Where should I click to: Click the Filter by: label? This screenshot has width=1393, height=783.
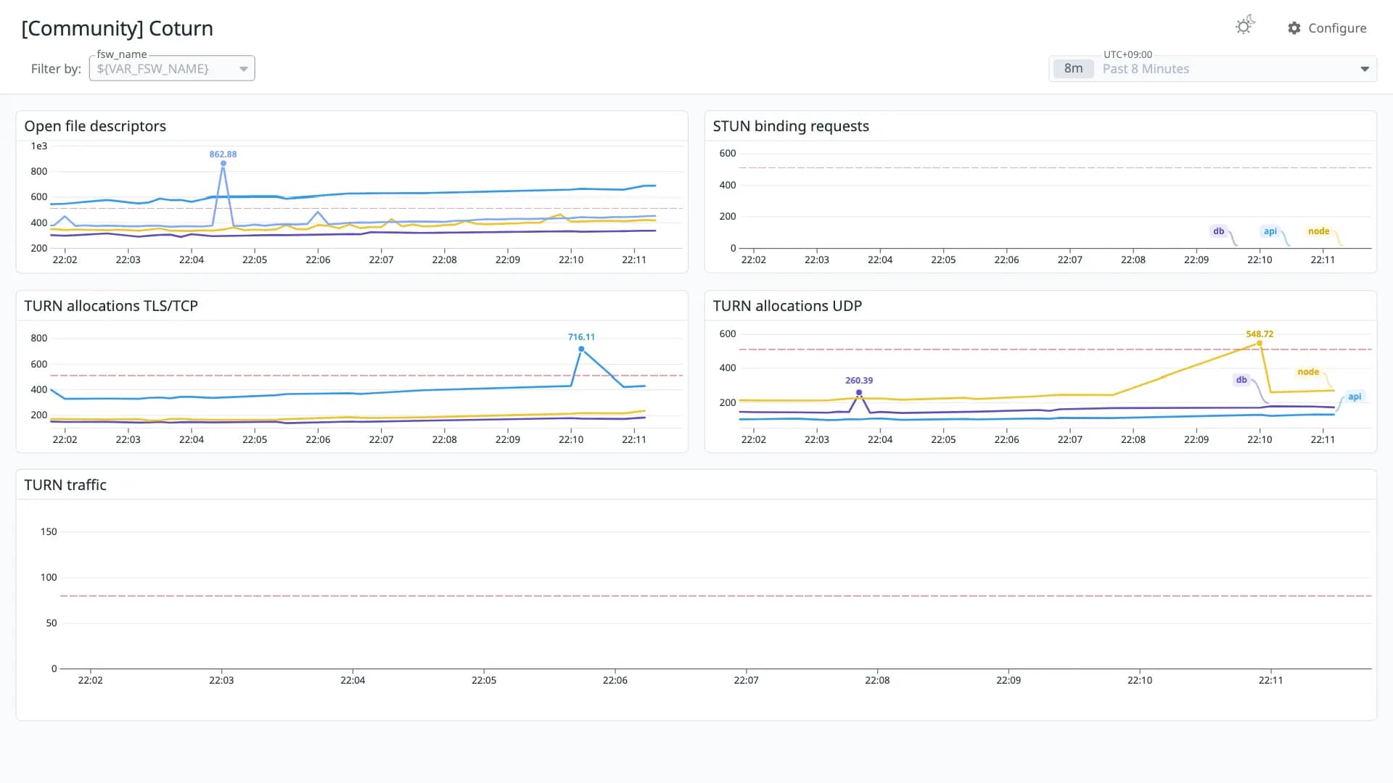point(56,69)
